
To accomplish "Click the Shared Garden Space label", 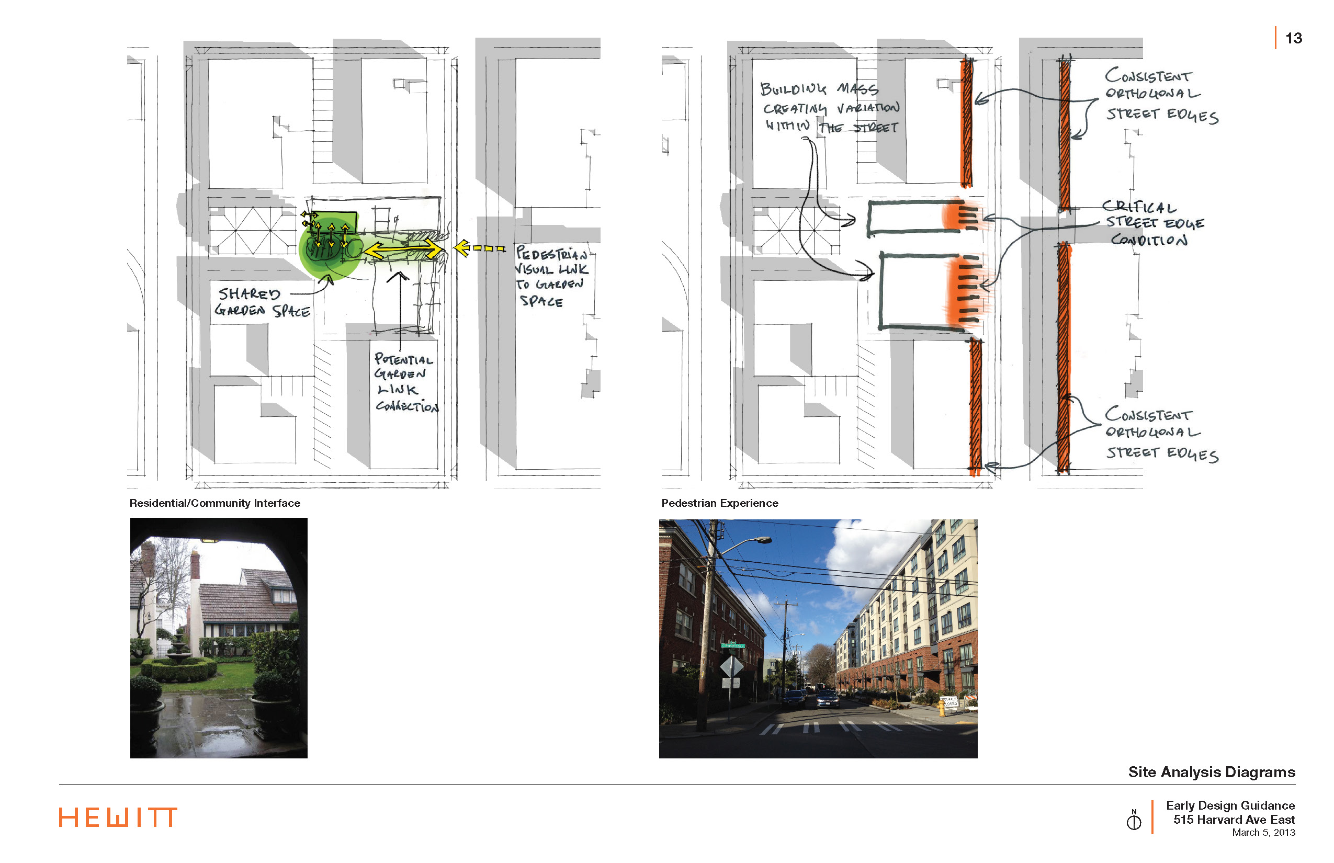I will pyautogui.click(x=261, y=303).
